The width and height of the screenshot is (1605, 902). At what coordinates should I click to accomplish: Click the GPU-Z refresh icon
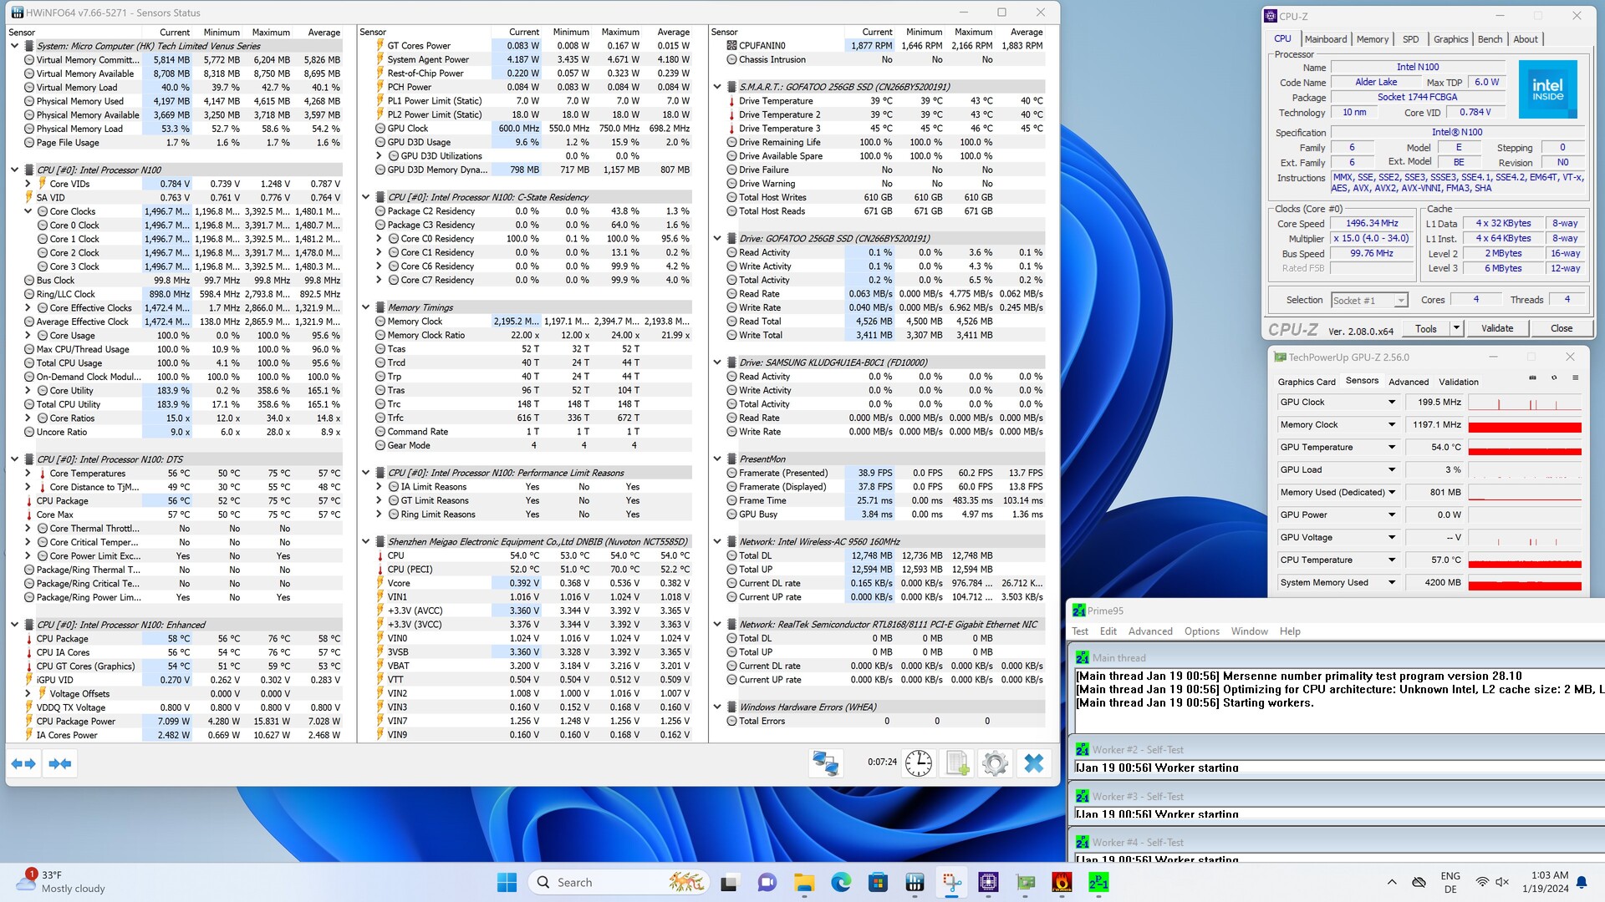[1554, 378]
